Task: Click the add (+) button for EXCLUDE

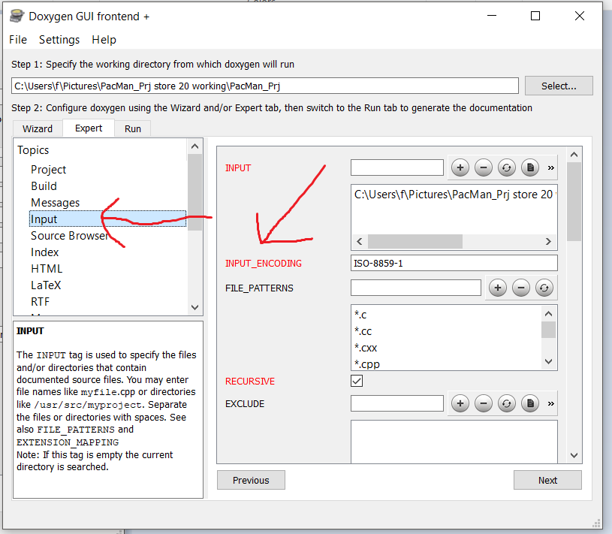Action: point(460,403)
